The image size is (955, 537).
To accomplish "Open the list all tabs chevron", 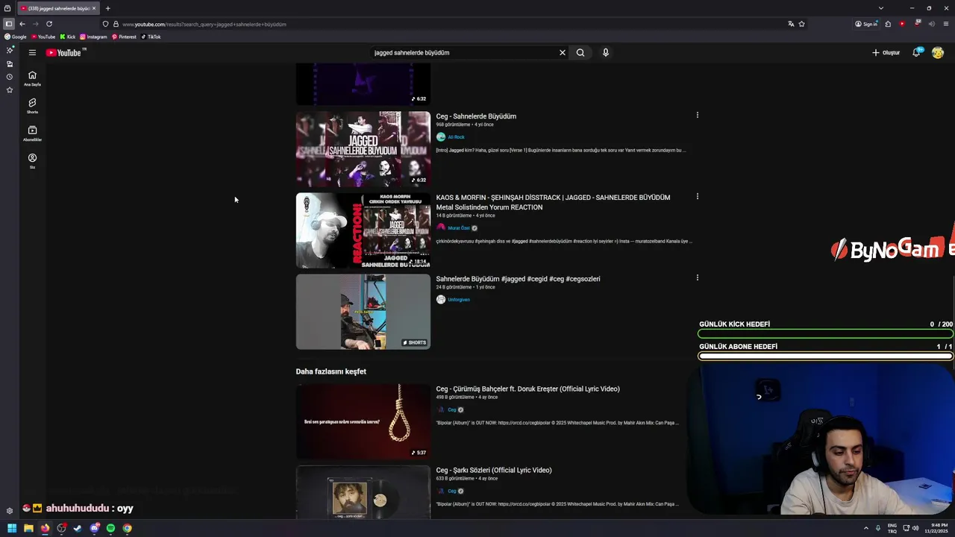I will (x=880, y=8).
